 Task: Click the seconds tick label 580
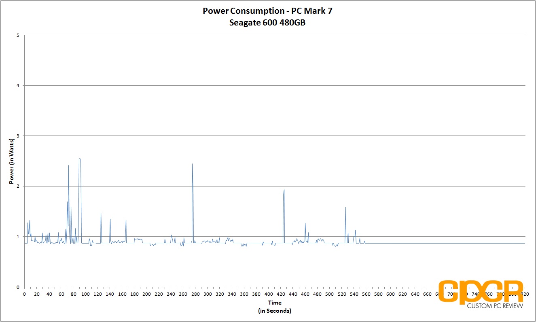pyautogui.click(x=378, y=294)
